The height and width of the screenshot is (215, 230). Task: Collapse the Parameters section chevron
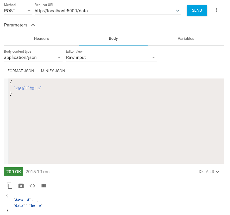click(x=33, y=25)
